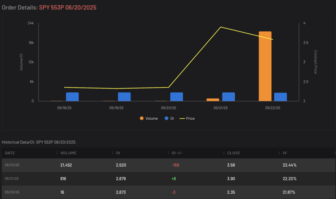Click the close price 3.58
336x199 pixels.
click(x=231, y=165)
